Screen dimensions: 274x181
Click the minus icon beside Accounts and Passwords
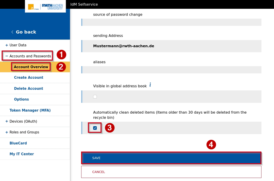[x=6, y=56]
